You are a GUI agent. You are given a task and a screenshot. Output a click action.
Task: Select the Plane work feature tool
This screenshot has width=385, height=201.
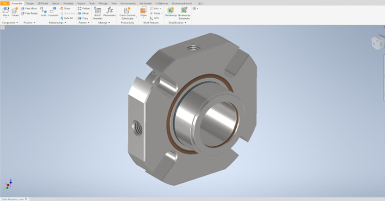coord(143,12)
